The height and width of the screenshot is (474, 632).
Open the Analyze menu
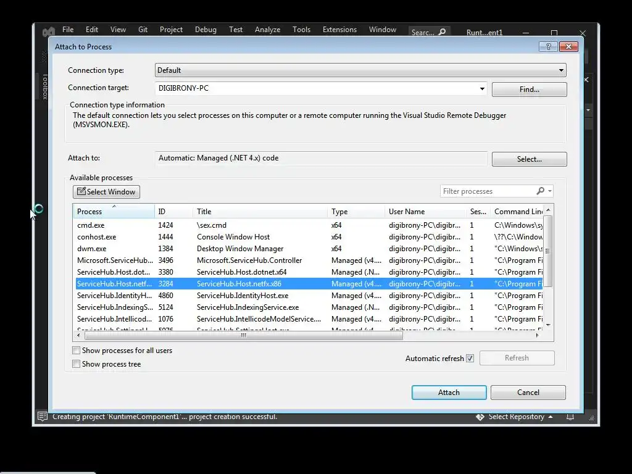(267, 30)
